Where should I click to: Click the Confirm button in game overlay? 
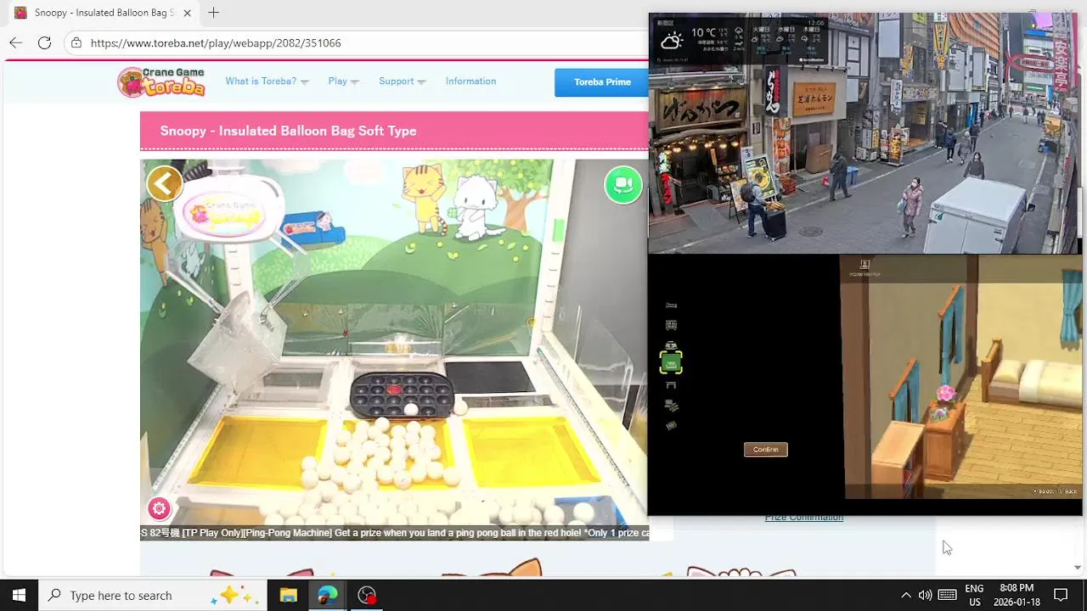(x=765, y=450)
